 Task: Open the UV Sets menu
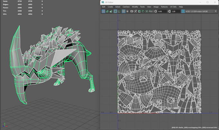pos(173,7)
